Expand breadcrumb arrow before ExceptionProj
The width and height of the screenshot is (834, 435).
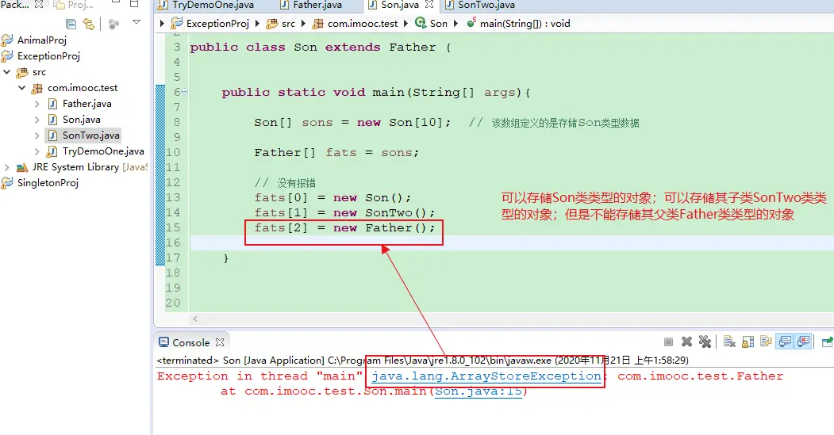point(162,23)
